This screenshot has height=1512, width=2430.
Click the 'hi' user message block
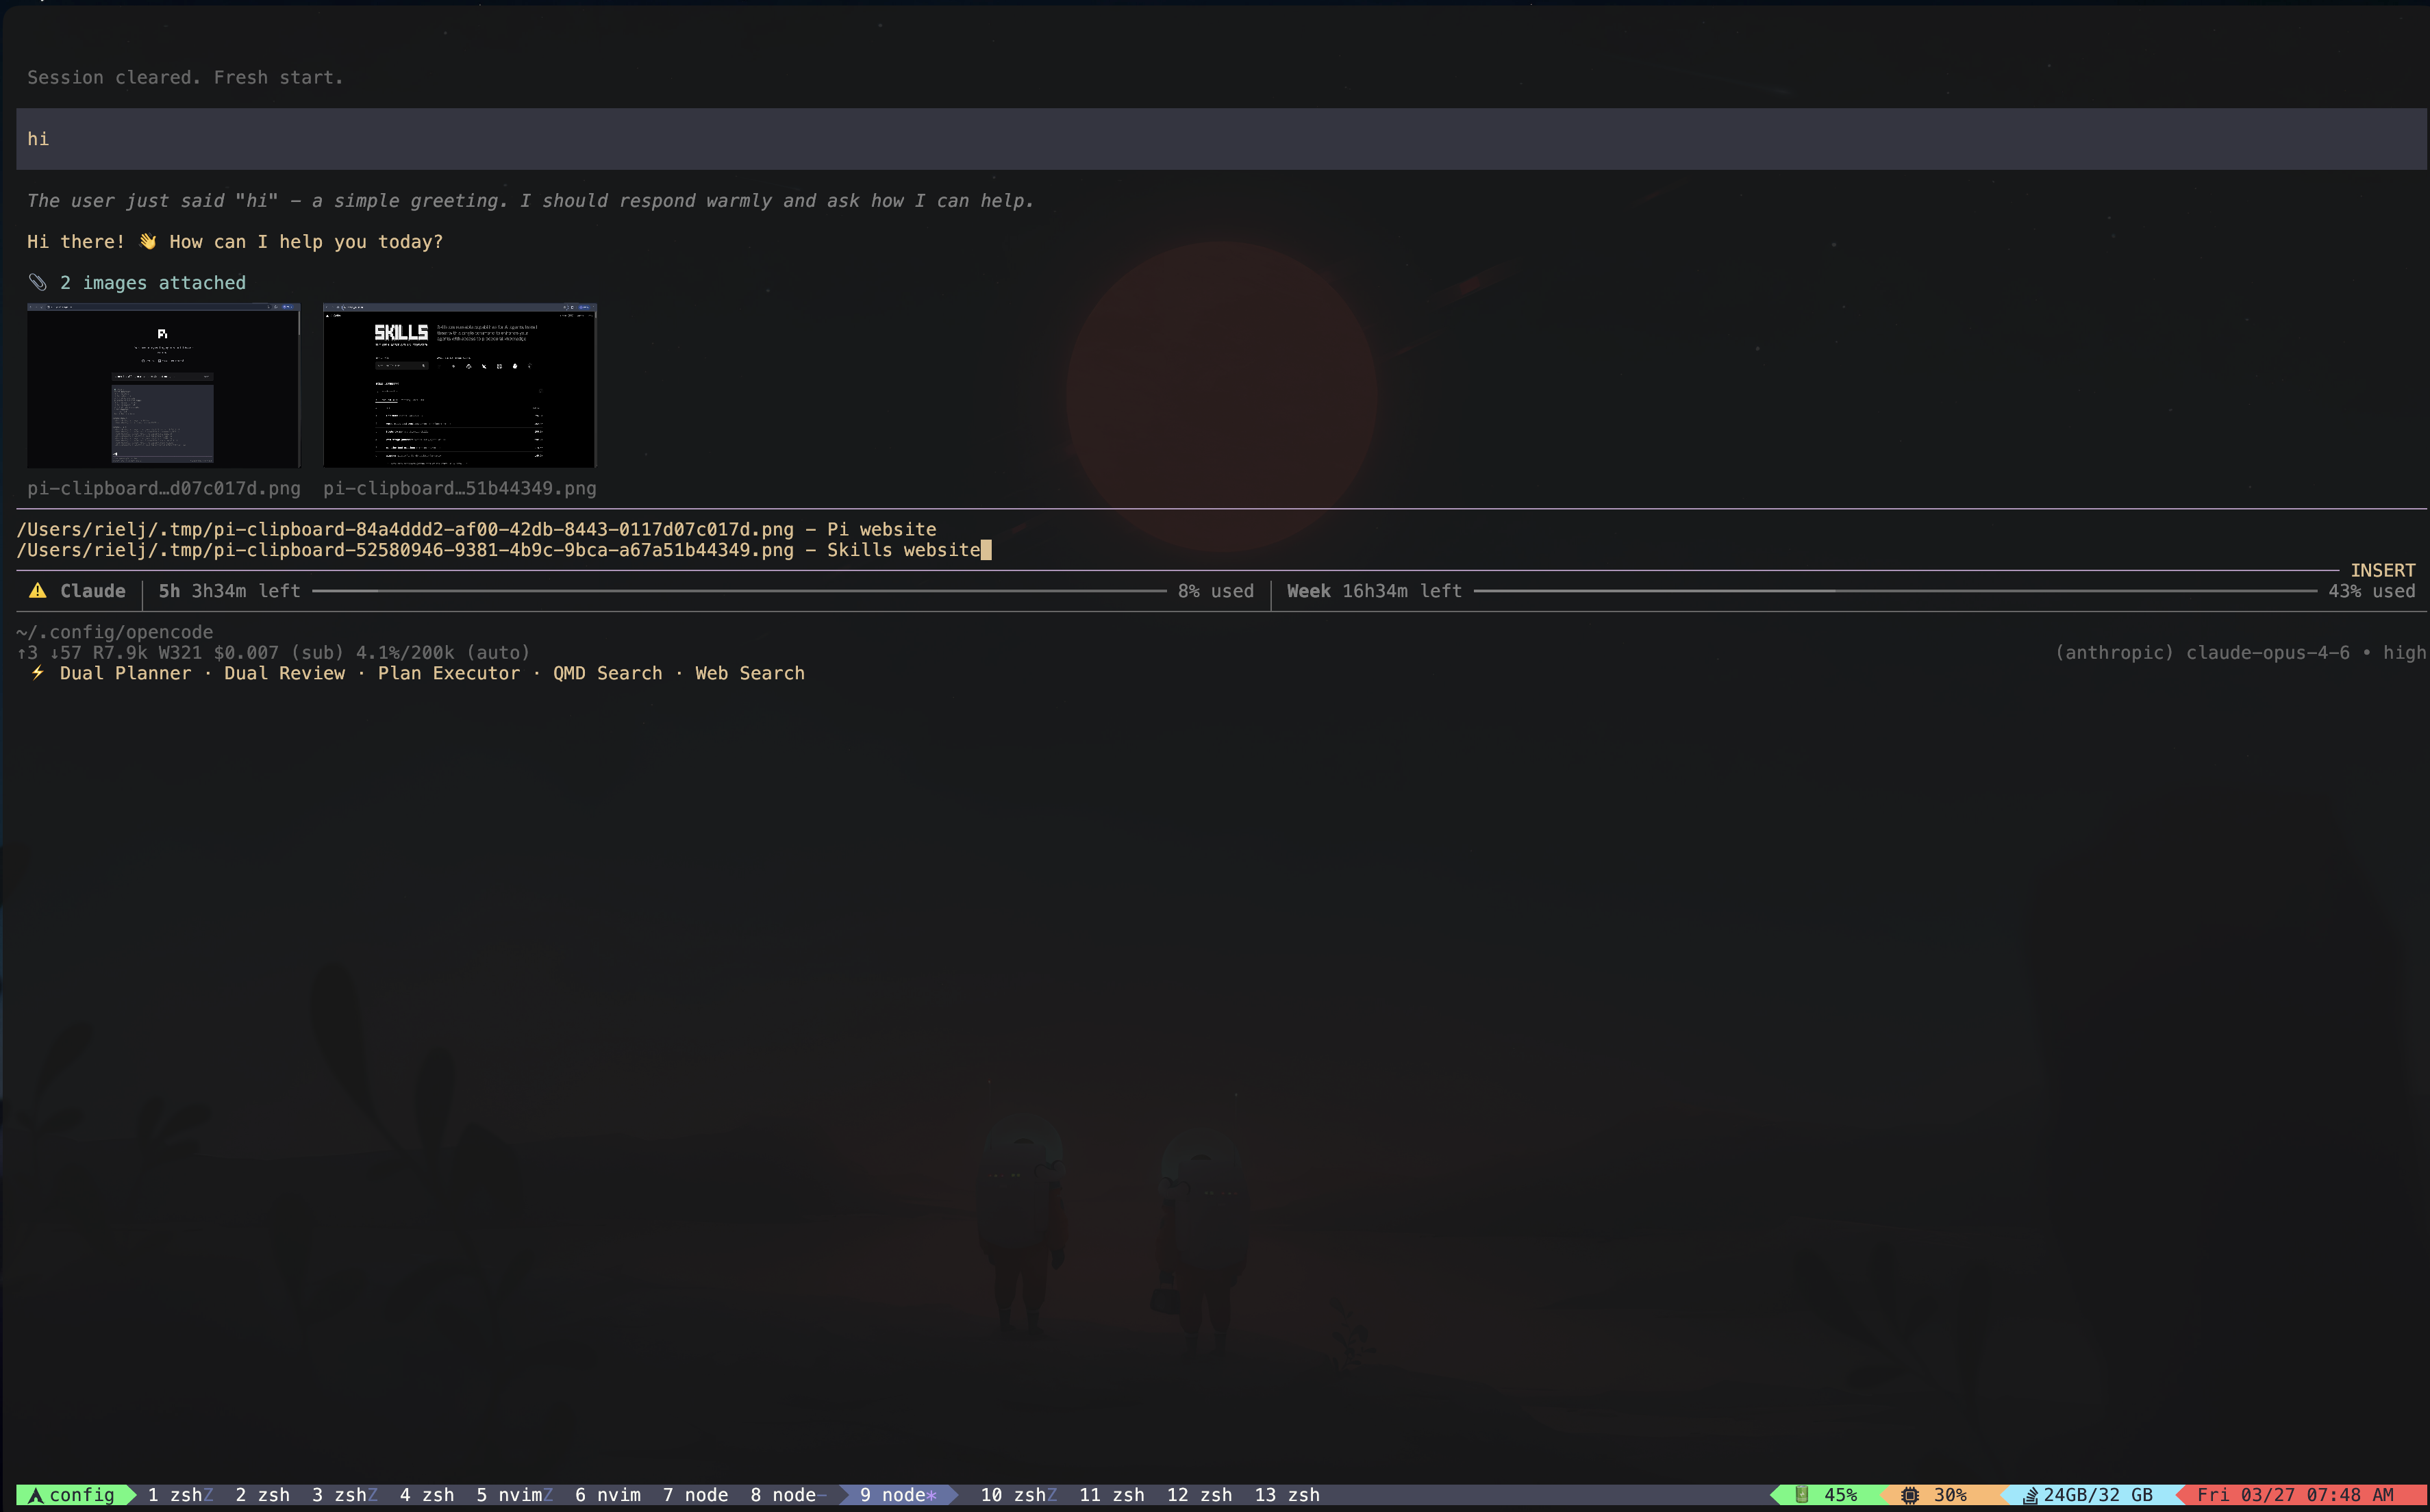[1221, 139]
